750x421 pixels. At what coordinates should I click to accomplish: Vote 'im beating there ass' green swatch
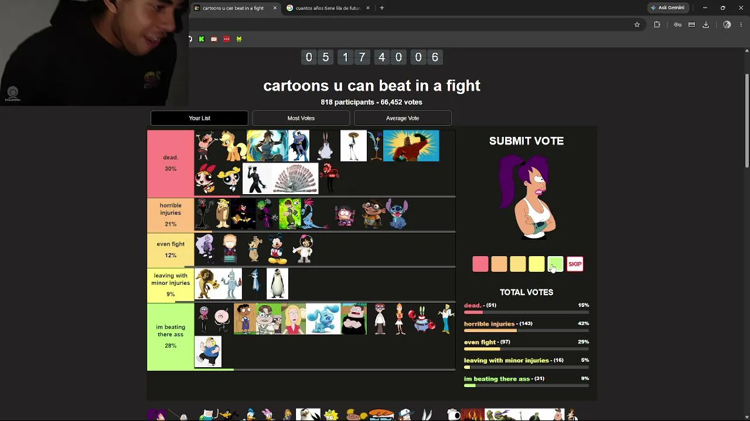(555, 264)
